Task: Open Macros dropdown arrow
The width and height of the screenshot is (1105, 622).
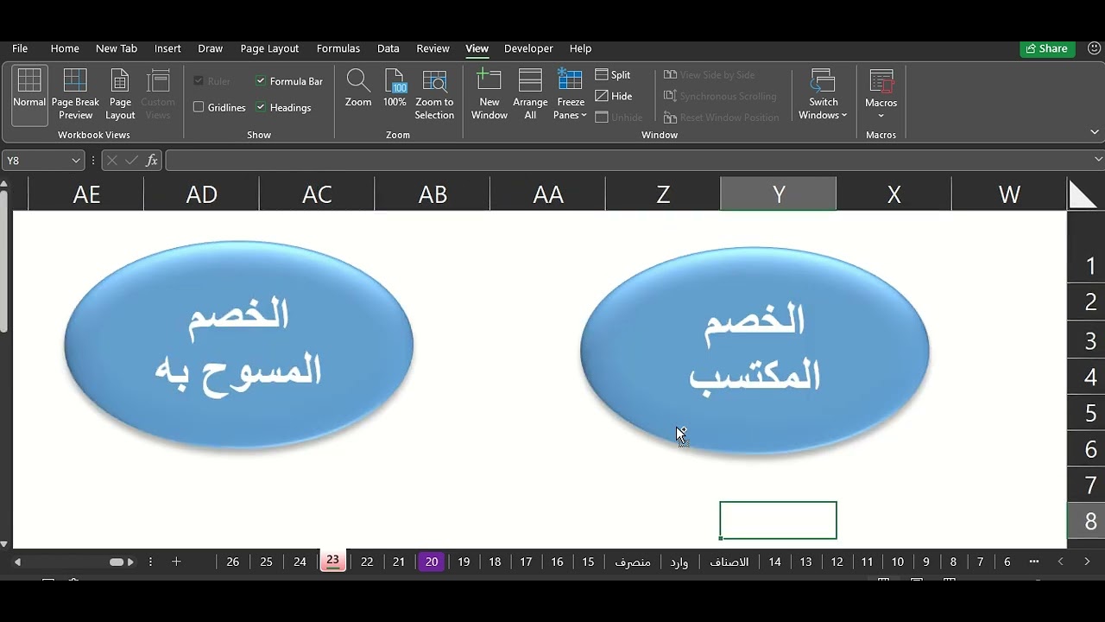Action: click(881, 116)
